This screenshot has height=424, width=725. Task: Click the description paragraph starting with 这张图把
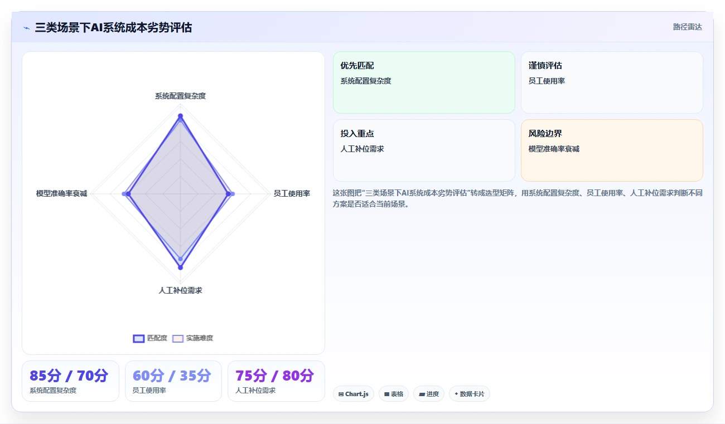click(x=518, y=198)
